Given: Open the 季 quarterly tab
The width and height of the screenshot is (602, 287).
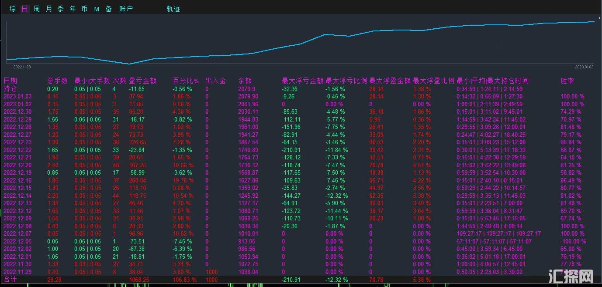Looking at the screenshot, I should pyautogui.click(x=61, y=9).
